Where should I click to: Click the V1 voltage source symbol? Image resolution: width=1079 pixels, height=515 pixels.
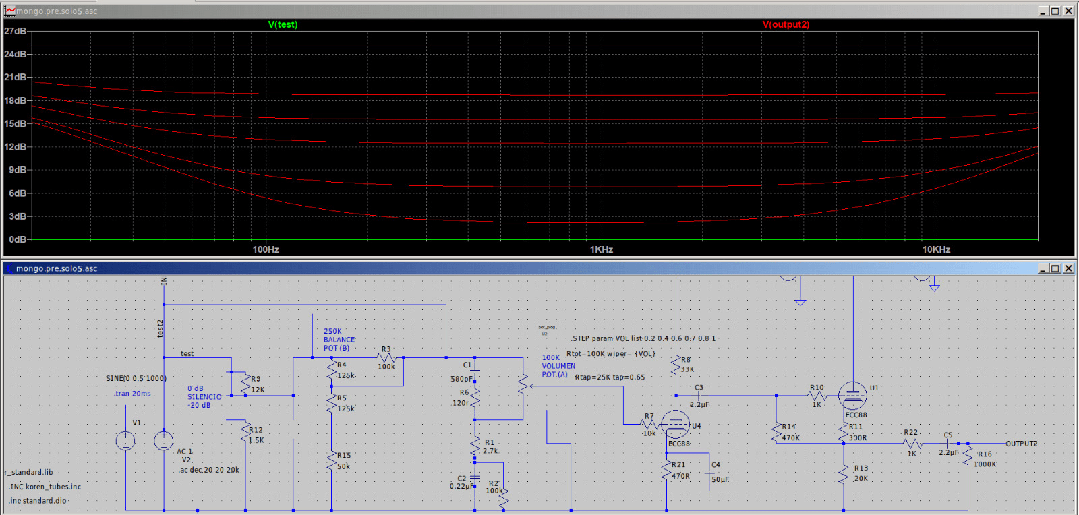point(125,441)
